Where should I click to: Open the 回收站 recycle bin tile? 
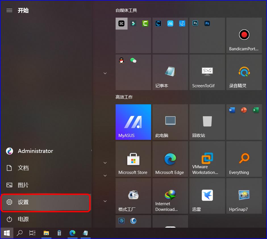pos(207,122)
